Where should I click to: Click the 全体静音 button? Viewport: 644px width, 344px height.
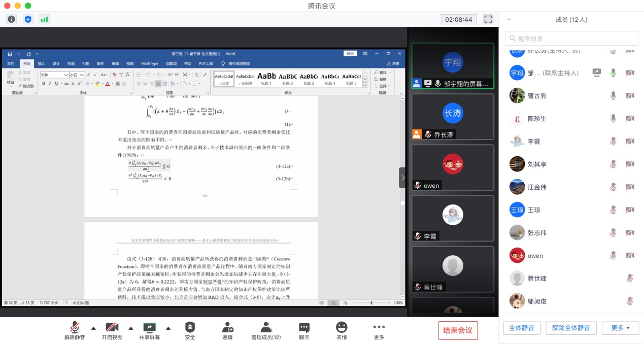click(x=522, y=328)
